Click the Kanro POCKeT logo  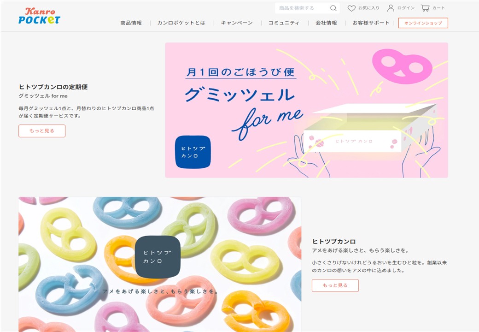point(40,16)
